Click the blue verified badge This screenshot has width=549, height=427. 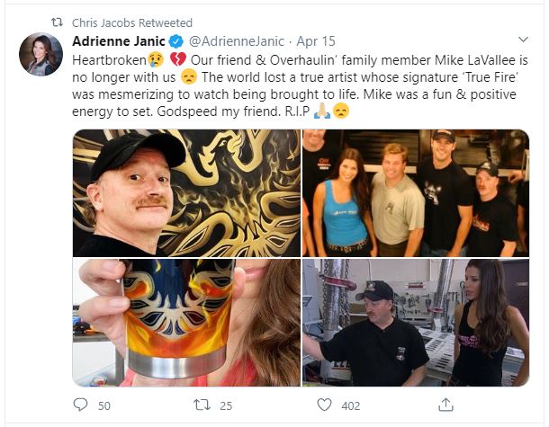(x=177, y=41)
